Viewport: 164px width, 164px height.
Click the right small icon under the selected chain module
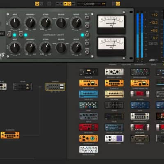59,92
